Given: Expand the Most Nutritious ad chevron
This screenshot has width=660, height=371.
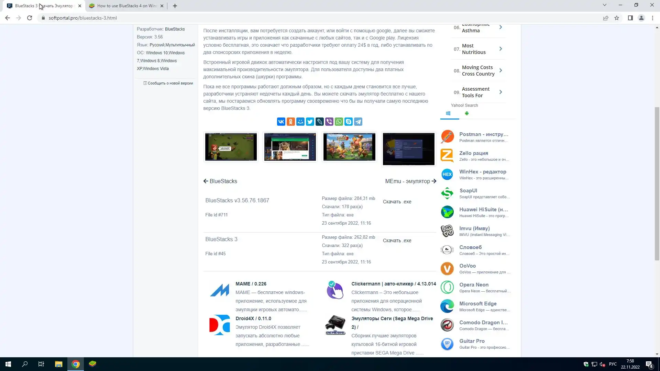Looking at the screenshot, I should pyautogui.click(x=500, y=49).
